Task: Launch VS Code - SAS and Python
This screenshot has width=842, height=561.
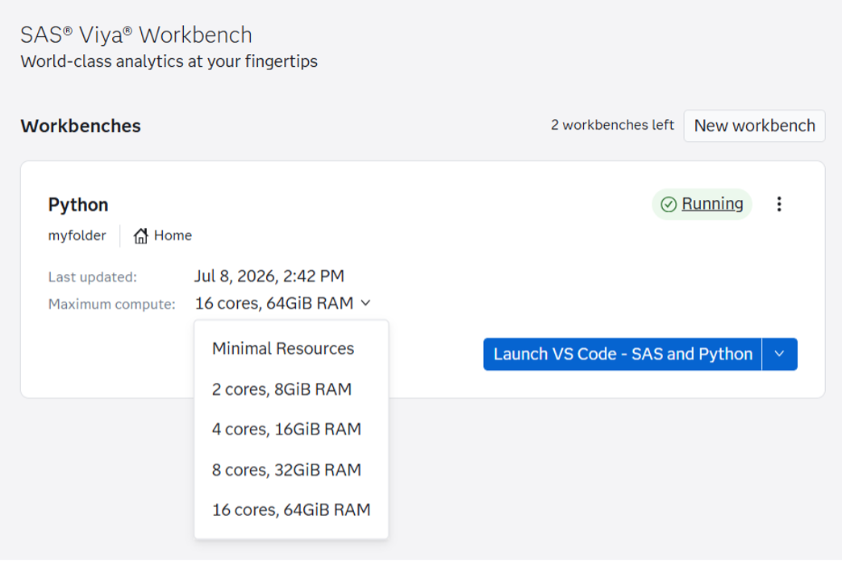Action: [x=623, y=355]
